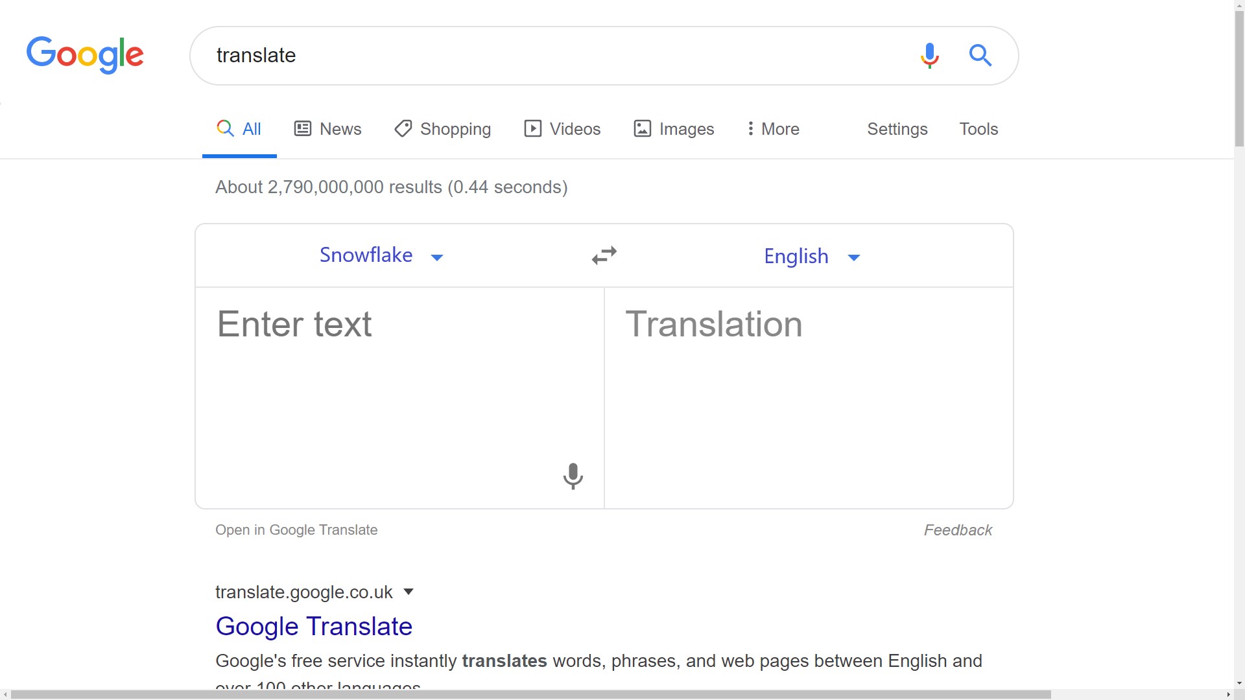Screen dimensions: 1245x700
Task: Click the magnifier icon beside All
Action: tap(224, 128)
